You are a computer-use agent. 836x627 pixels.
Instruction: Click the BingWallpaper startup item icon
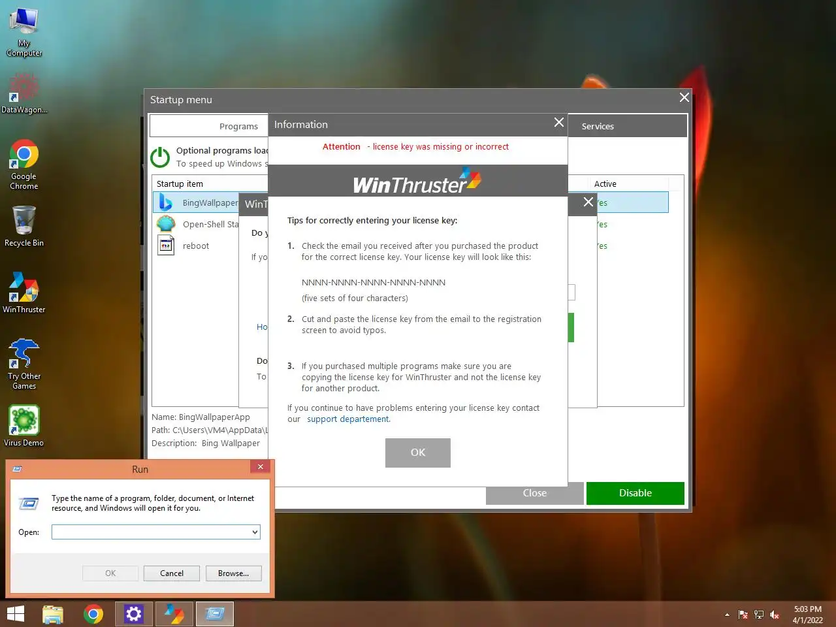[x=165, y=202]
